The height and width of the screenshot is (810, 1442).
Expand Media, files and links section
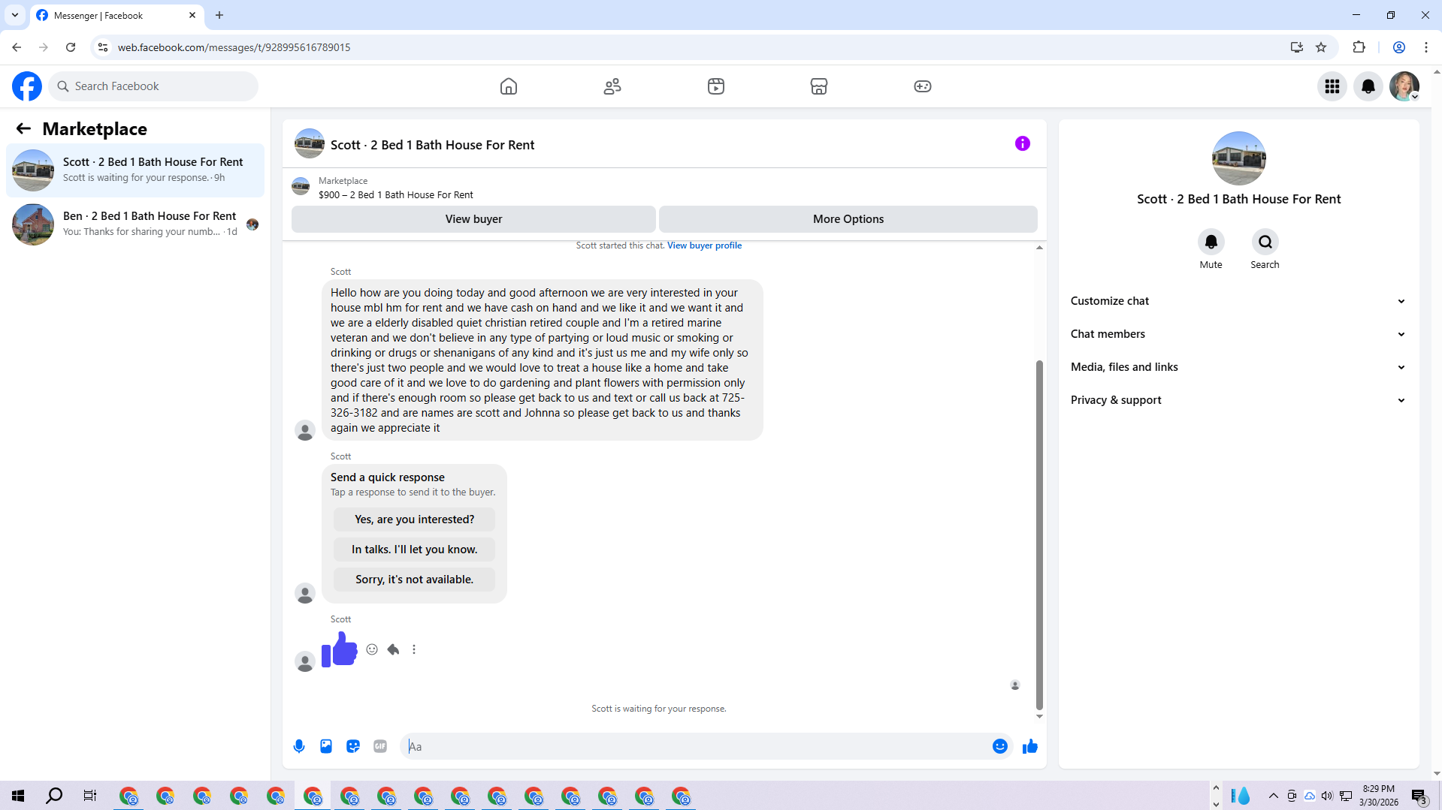pos(1238,367)
